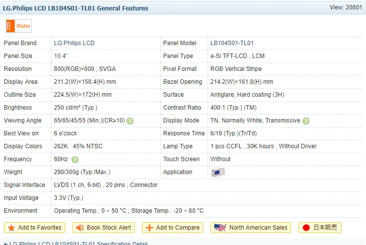Click outline size 224.5(W)×172(H) mm
This screenshot has height=245, width=366.
[82, 95]
